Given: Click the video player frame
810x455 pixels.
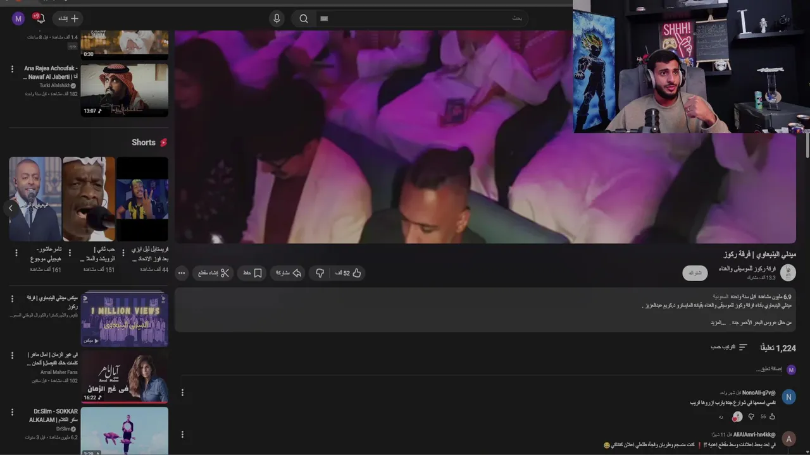Looking at the screenshot, I should pyautogui.click(x=485, y=136).
